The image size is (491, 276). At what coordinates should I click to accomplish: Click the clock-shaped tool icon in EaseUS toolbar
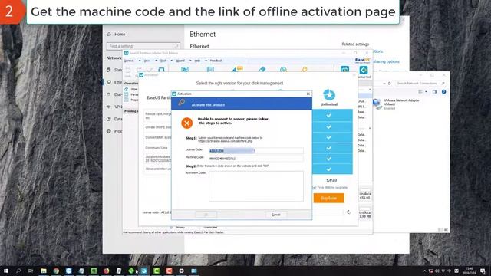(x=283, y=70)
